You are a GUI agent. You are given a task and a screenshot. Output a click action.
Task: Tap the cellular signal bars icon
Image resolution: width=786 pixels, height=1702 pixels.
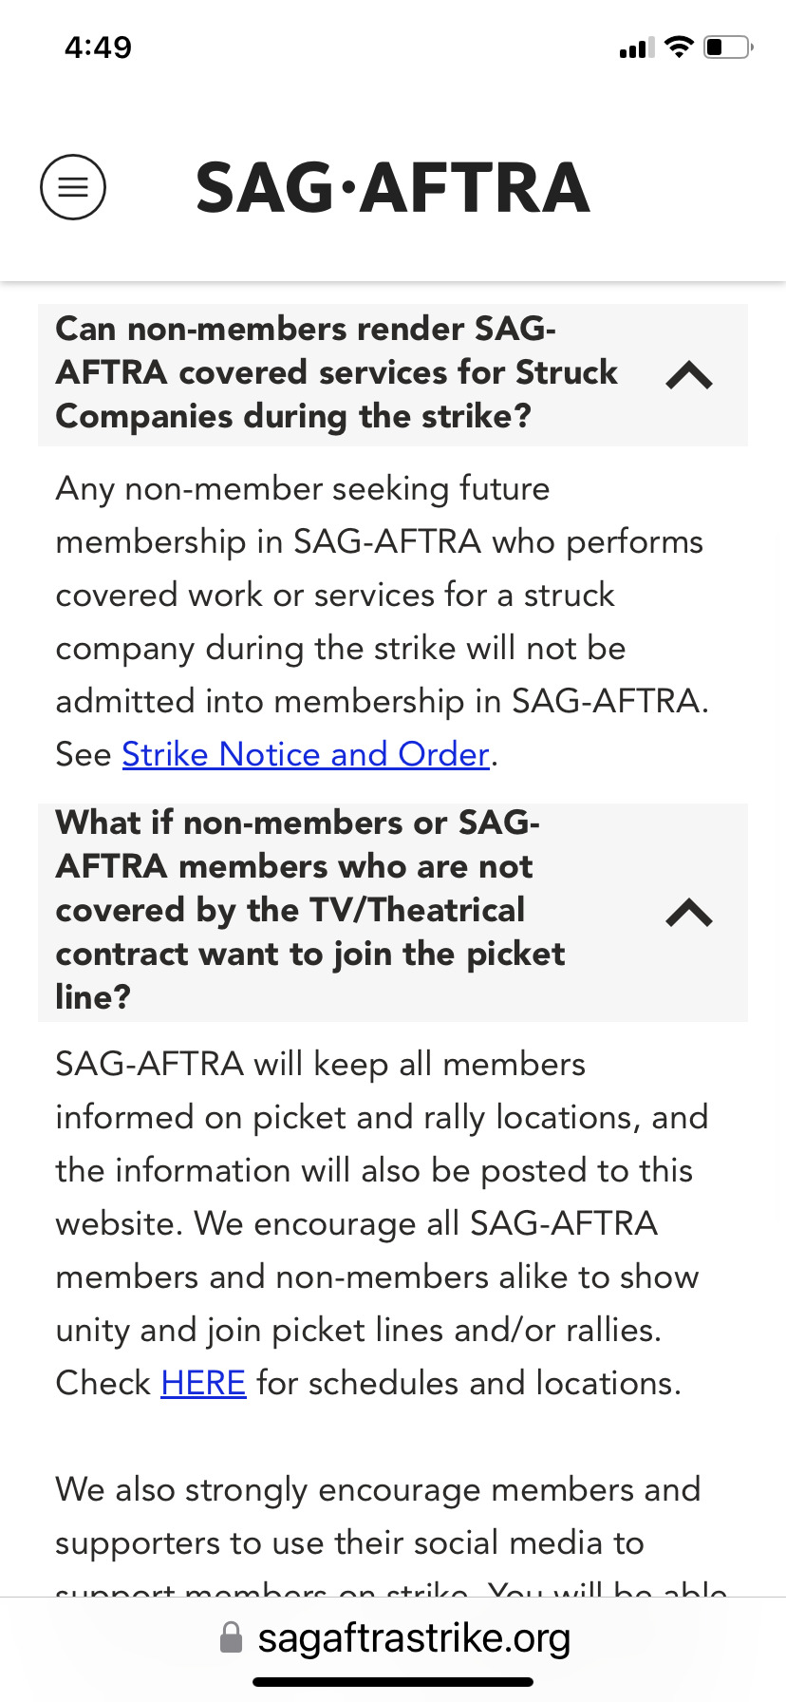(x=636, y=47)
